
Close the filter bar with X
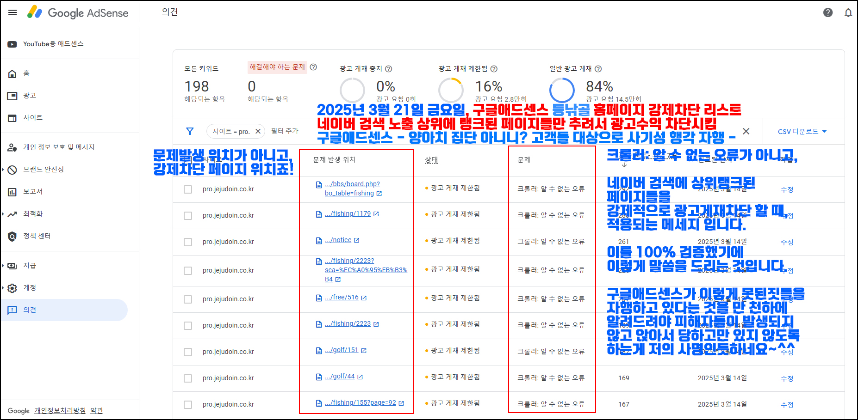point(746,131)
